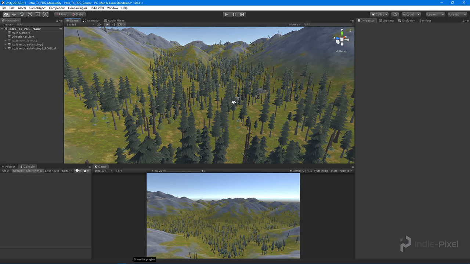This screenshot has width=470, height=264.
Task: Open the Shaded draw mode dropdown
Action: pyautogui.click(x=80, y=25)
